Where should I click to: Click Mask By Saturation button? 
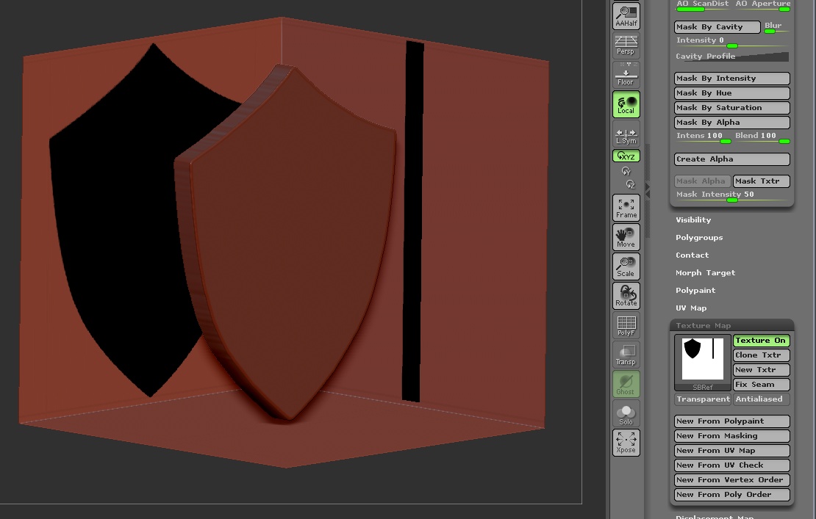(731, 107)
